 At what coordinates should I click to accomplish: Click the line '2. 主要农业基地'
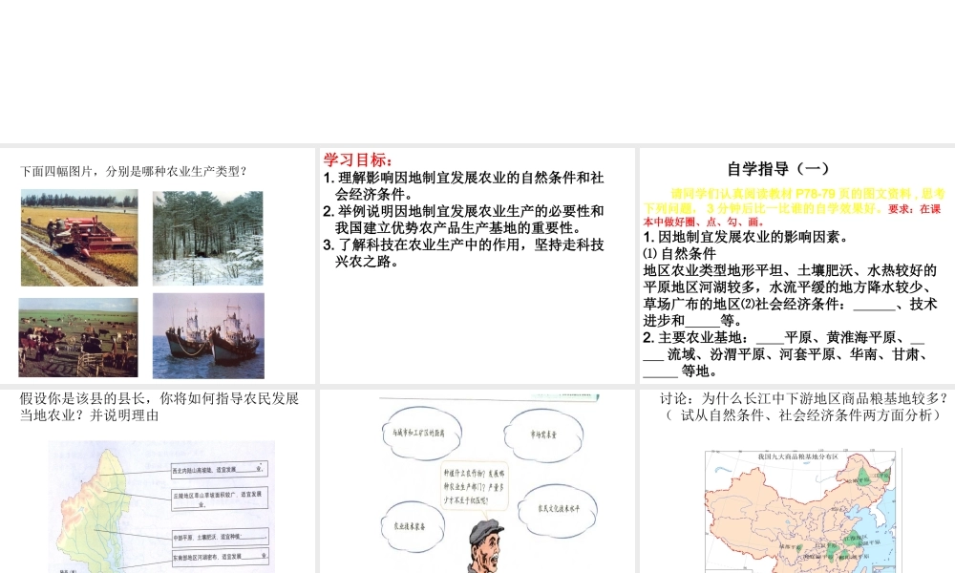point(786,353)
